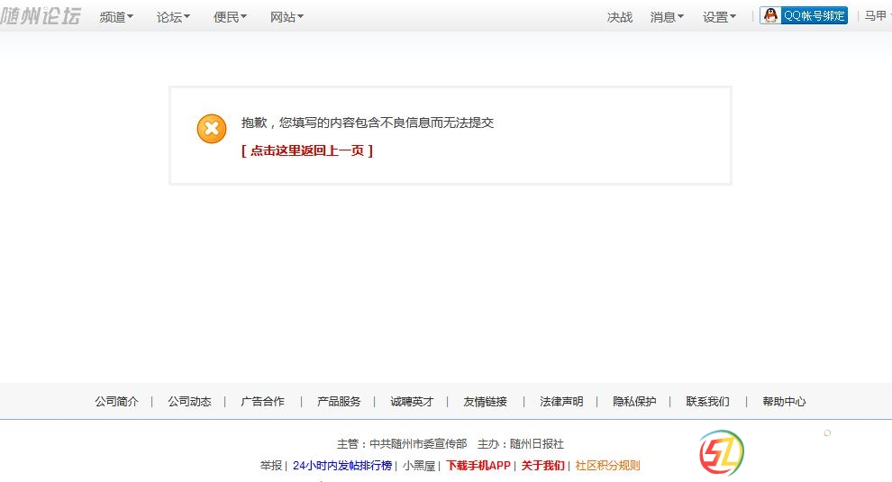Go to 广告合作 page
The width and height of the screenshot is (892, 482).
[262, 402]
